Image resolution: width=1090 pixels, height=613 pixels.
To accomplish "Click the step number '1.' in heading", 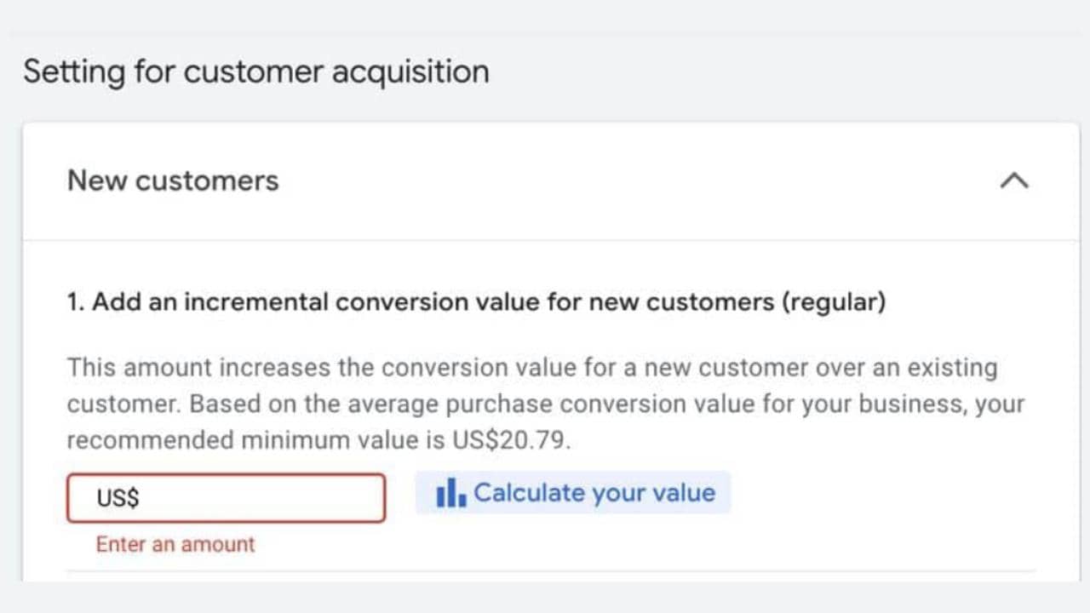I will pos(76,302).
